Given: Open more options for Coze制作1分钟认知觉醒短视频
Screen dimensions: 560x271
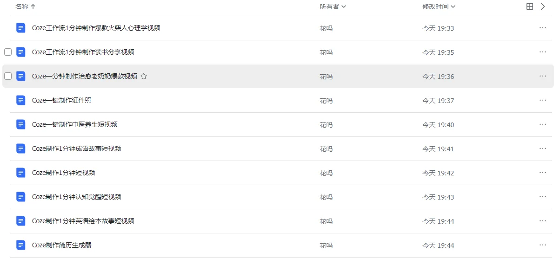Looking at the screenshot, I should click(543, 197).
